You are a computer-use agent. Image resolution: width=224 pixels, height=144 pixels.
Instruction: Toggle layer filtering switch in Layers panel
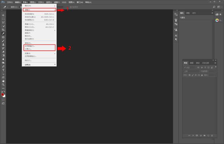point(216,67)
